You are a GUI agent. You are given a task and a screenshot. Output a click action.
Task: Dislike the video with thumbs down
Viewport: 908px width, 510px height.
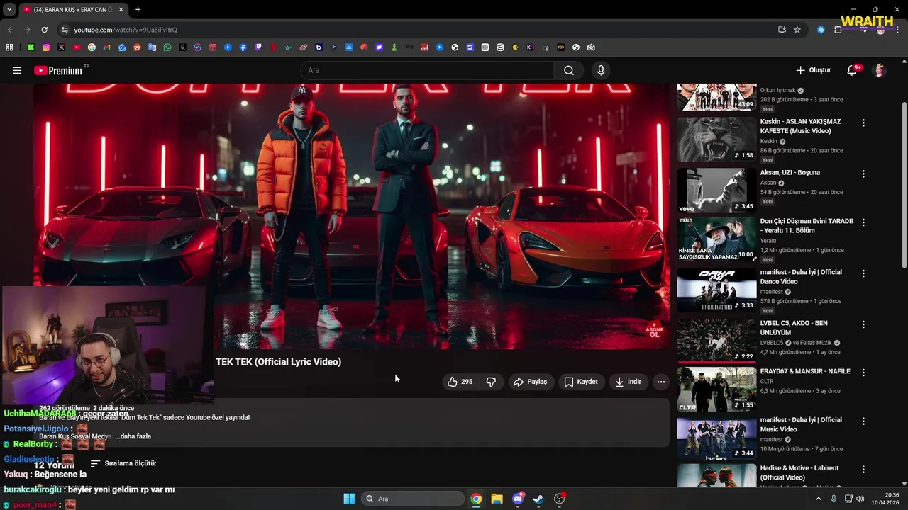pyautogui.click(x=491, y=382)
